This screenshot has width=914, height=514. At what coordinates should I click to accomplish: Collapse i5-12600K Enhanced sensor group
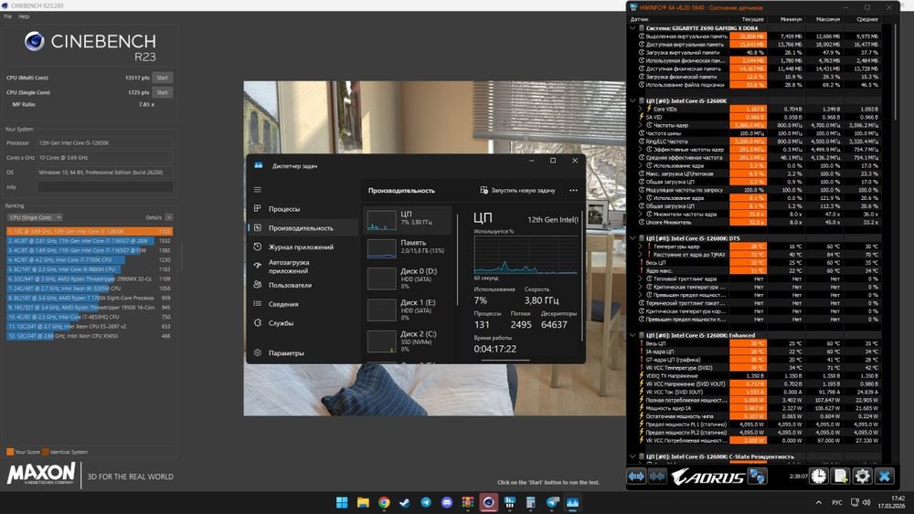(x=632, y=335)
